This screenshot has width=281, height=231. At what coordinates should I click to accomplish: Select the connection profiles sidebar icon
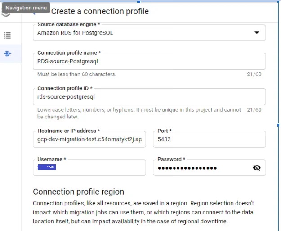(7, 53)
